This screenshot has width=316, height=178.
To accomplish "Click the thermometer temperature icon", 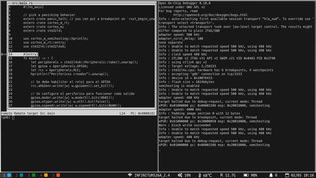I will [x=199, y=175].
